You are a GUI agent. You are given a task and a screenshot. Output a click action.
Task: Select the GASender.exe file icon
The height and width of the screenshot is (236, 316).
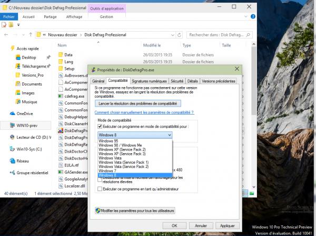click(61, 172)
